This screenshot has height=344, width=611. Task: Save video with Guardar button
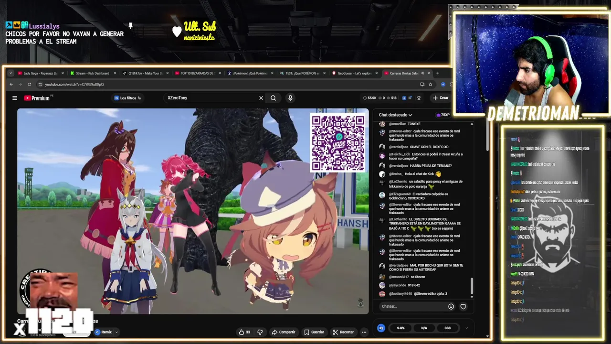point(314,332)
